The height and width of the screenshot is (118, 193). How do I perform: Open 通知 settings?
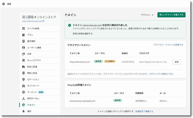(x=40, y=111)
